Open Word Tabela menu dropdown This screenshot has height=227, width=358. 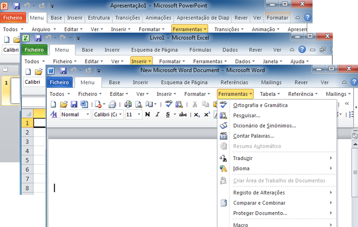[x=270, y=94]
